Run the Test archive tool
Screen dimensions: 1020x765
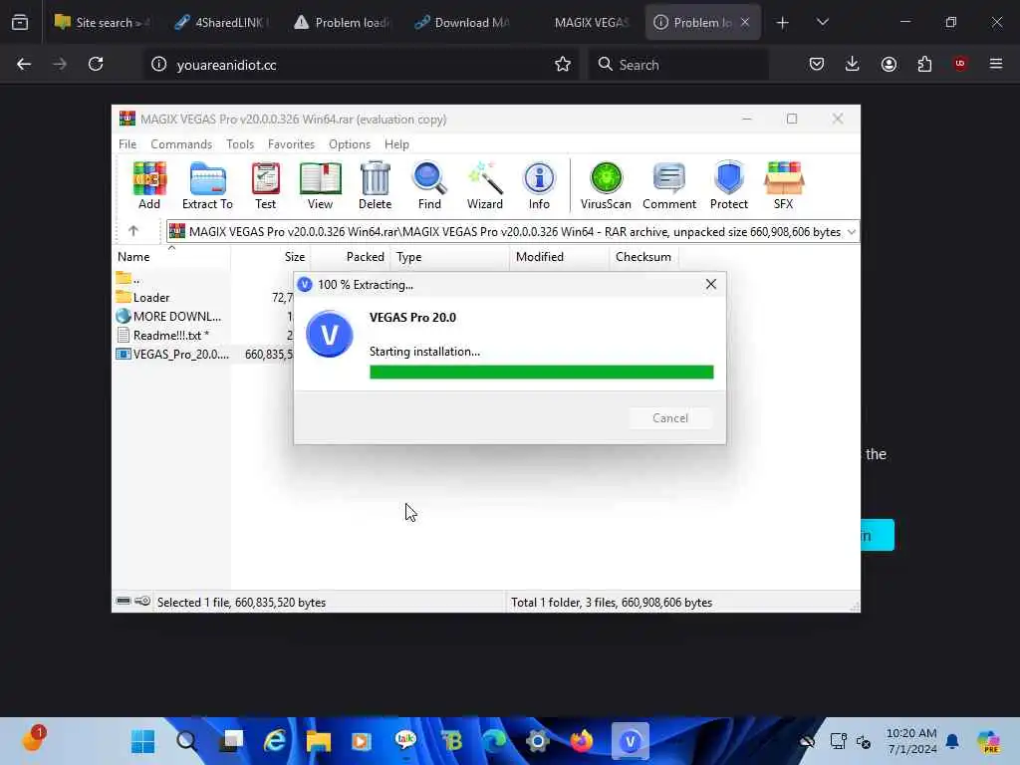pyautogui.click(x=265, y=185)
